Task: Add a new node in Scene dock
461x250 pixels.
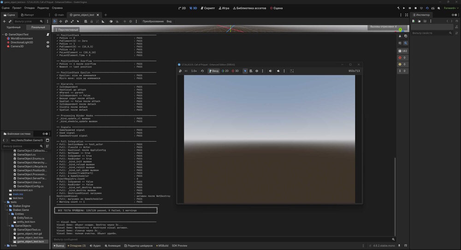Action: click(4, 22)
